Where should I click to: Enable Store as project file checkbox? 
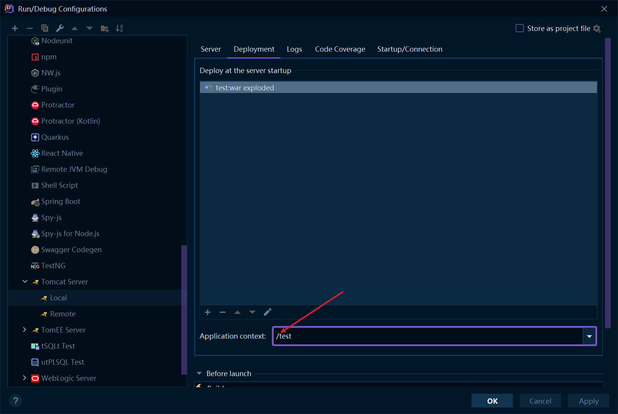click(x=520, y=28)
